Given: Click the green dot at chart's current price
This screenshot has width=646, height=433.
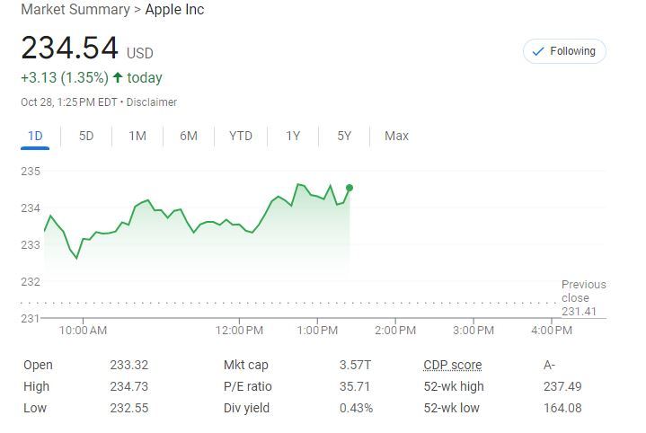Looking at the screenshot, I should [350, 188].
